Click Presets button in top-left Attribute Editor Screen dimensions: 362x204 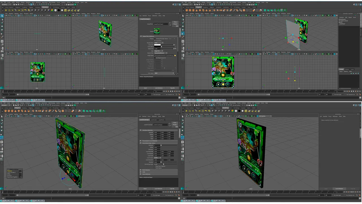pyautogui.click(x=175, y=24)
